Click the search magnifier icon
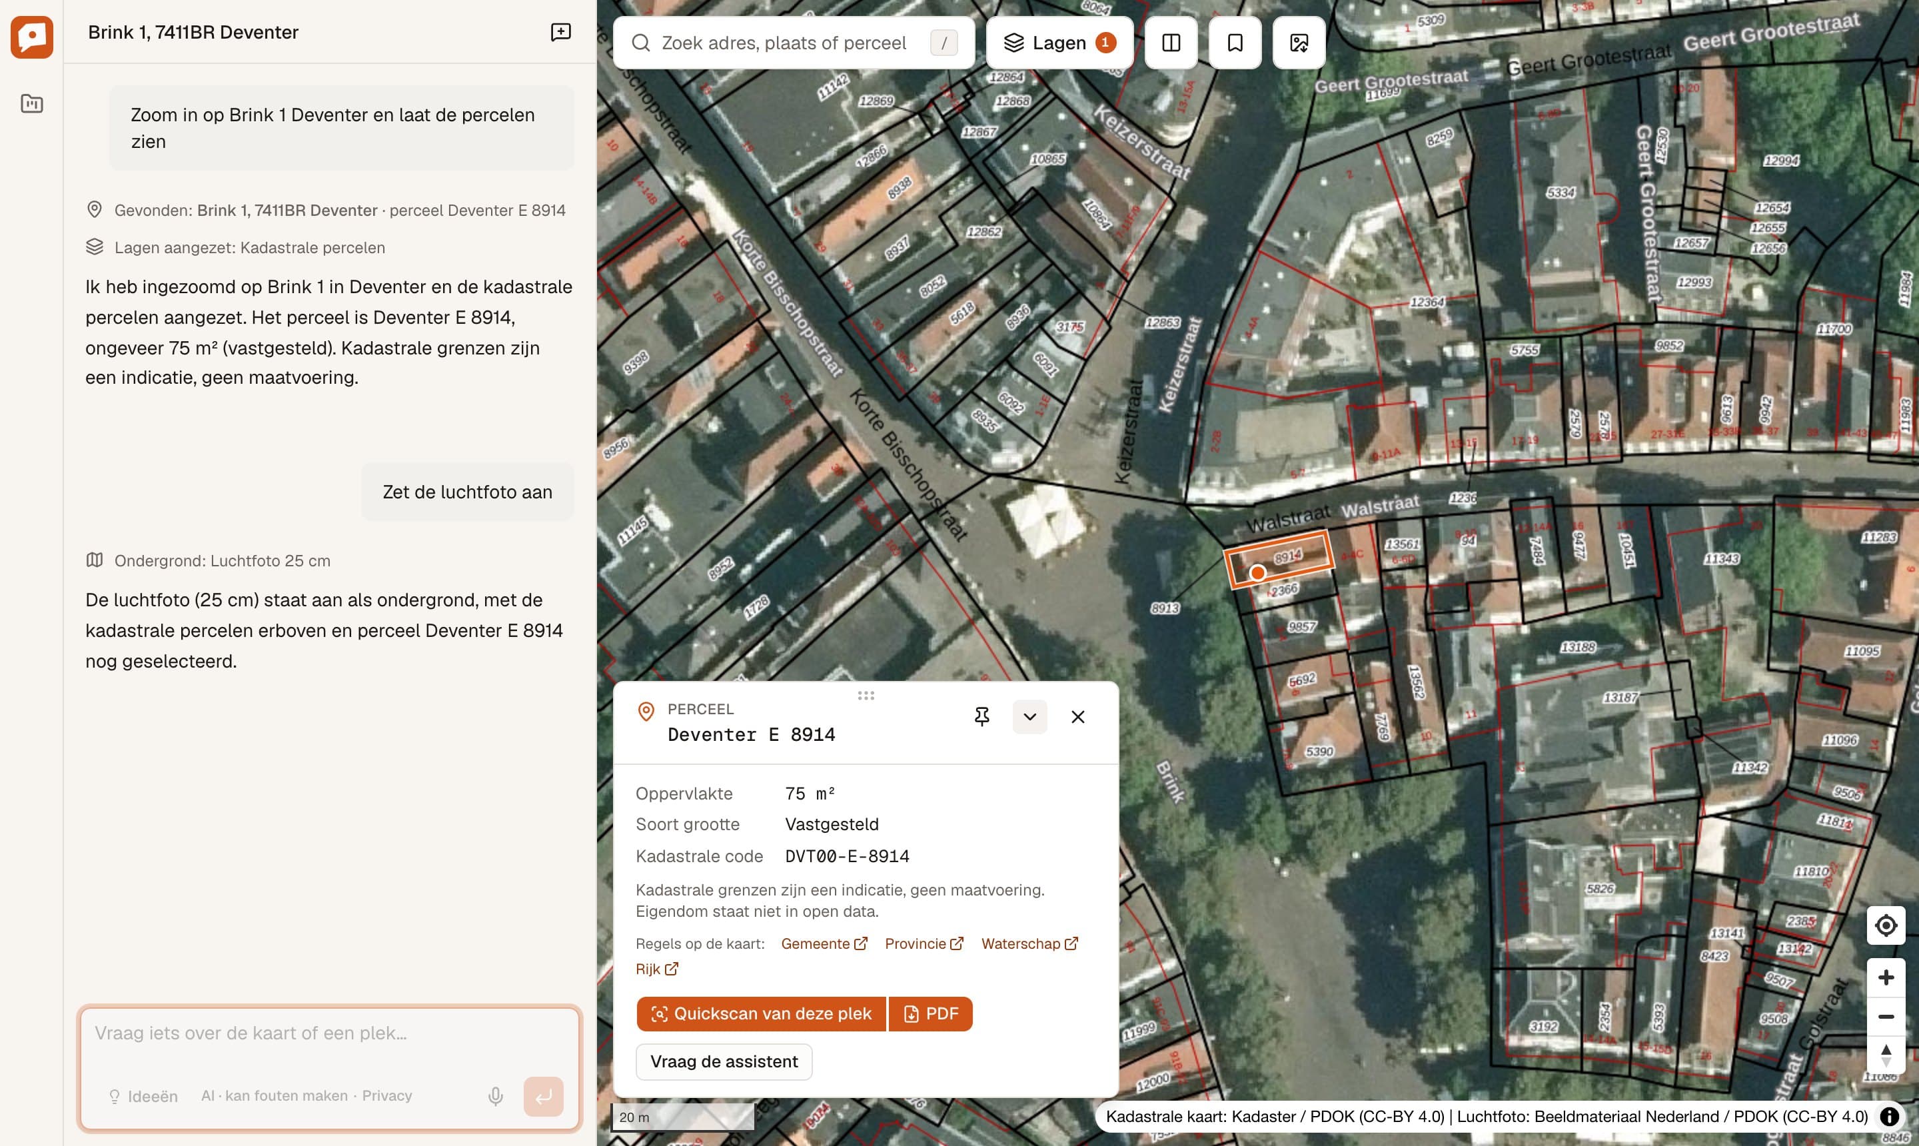 click(641, 43)
